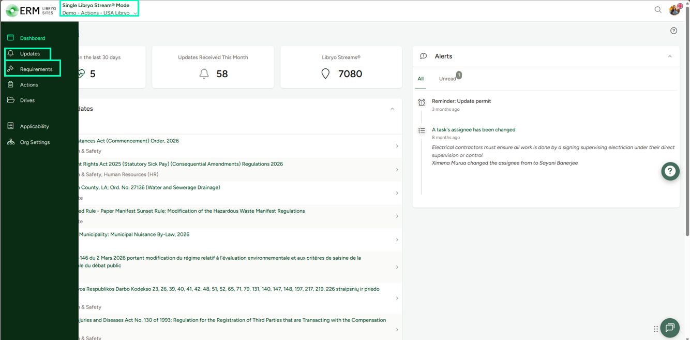
Task: Click the location pin icon beside 7080
Action: 325,74
